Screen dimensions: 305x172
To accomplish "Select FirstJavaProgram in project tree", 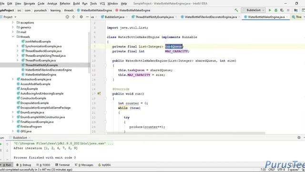I will 31,126.
